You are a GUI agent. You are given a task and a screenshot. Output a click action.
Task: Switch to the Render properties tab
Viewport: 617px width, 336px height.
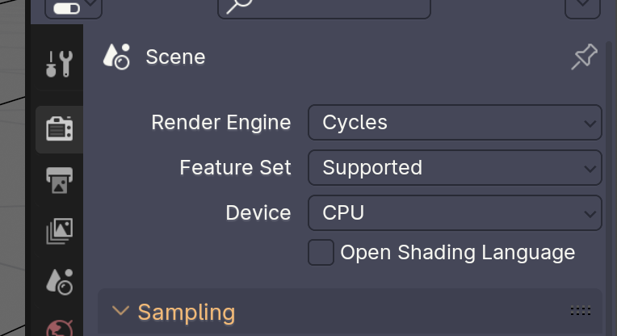59,129
